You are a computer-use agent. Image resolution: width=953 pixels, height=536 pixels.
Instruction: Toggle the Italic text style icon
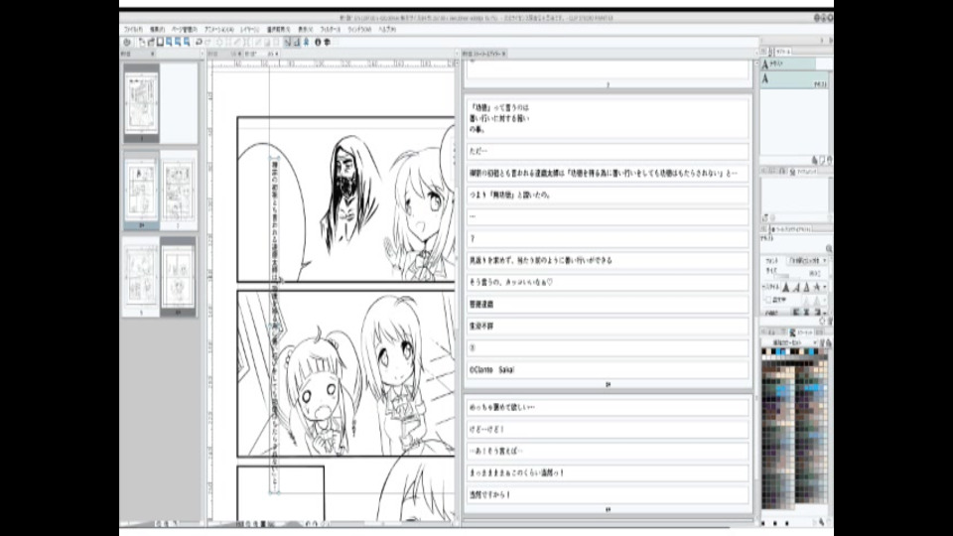point(796,287)
